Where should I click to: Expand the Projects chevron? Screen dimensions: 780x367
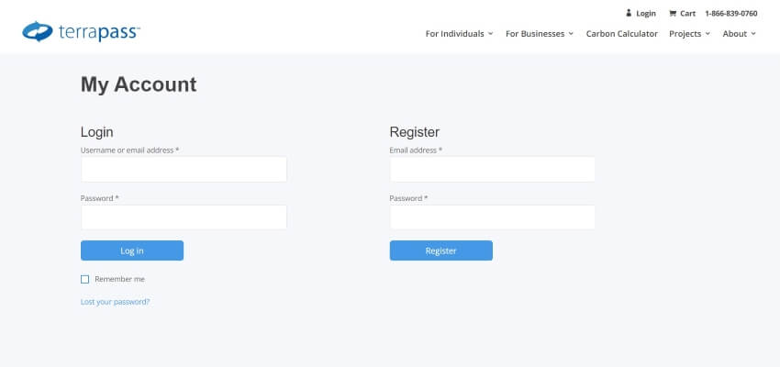coord(708,34)
